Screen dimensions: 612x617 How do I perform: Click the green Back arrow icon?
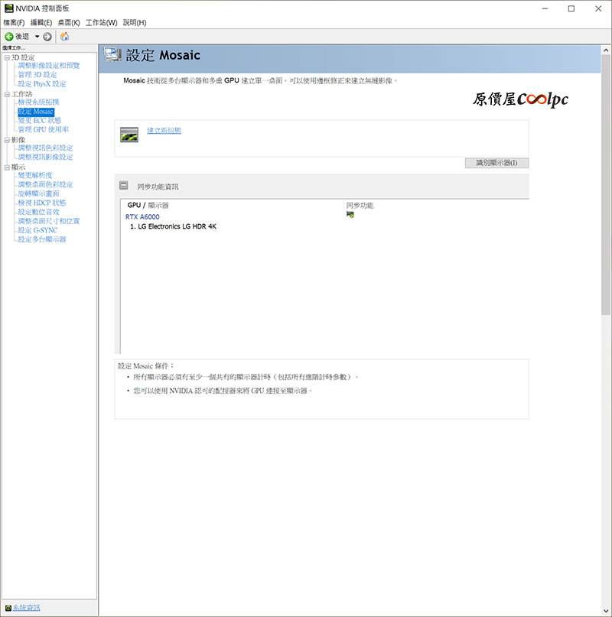[x=8, y=37]
